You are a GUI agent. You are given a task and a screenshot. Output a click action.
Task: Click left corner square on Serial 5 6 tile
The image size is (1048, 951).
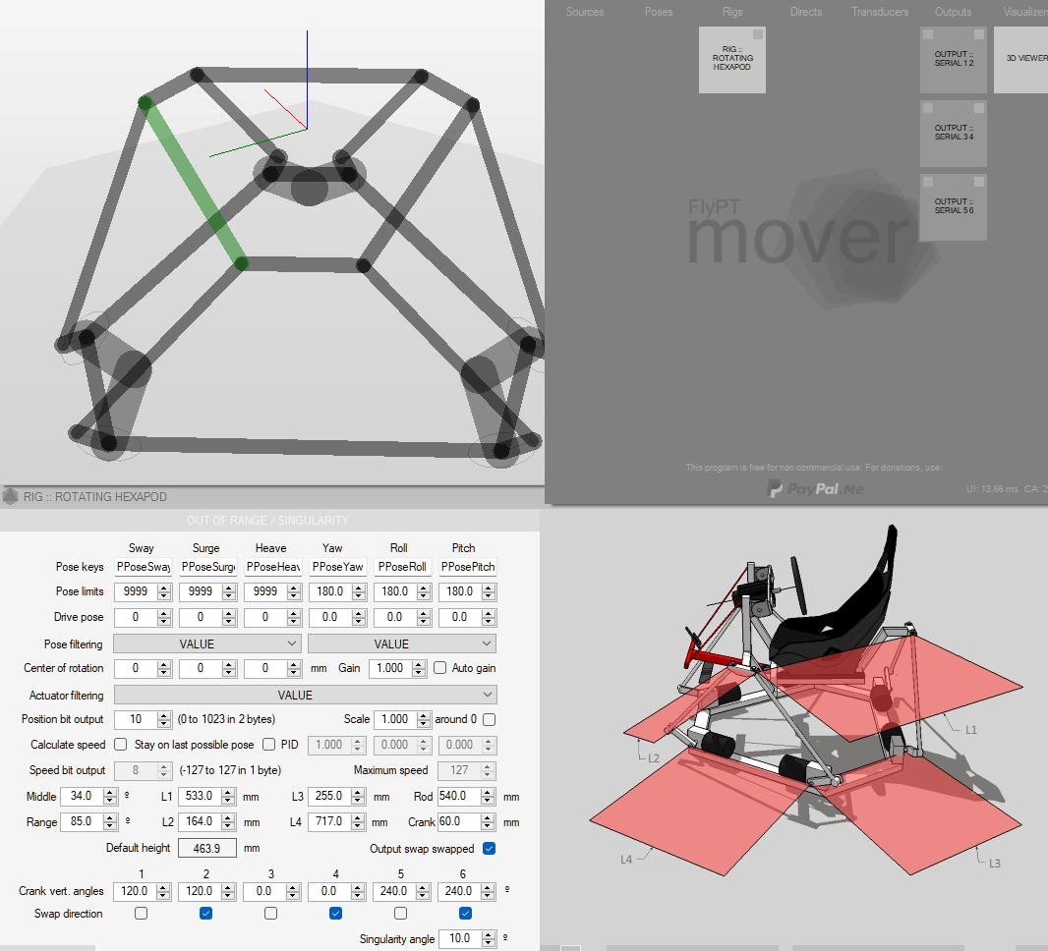(928, 181)
